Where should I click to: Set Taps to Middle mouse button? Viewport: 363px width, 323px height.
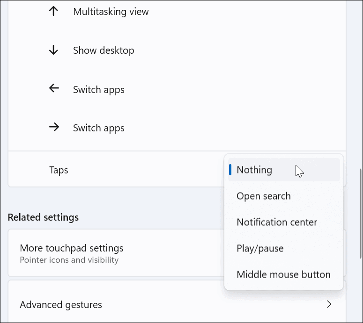pos(283,275)
